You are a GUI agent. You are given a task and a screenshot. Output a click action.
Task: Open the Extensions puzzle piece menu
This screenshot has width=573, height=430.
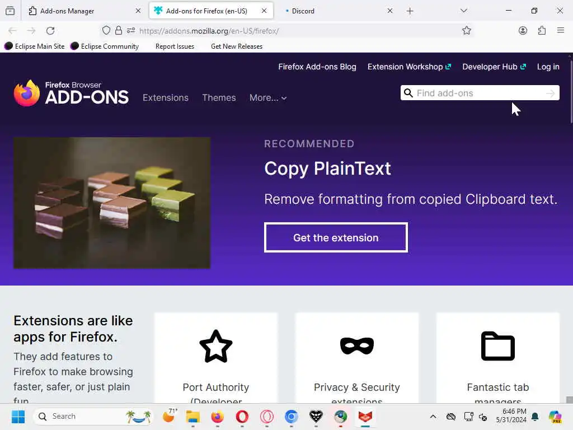(x=542, y=31)
